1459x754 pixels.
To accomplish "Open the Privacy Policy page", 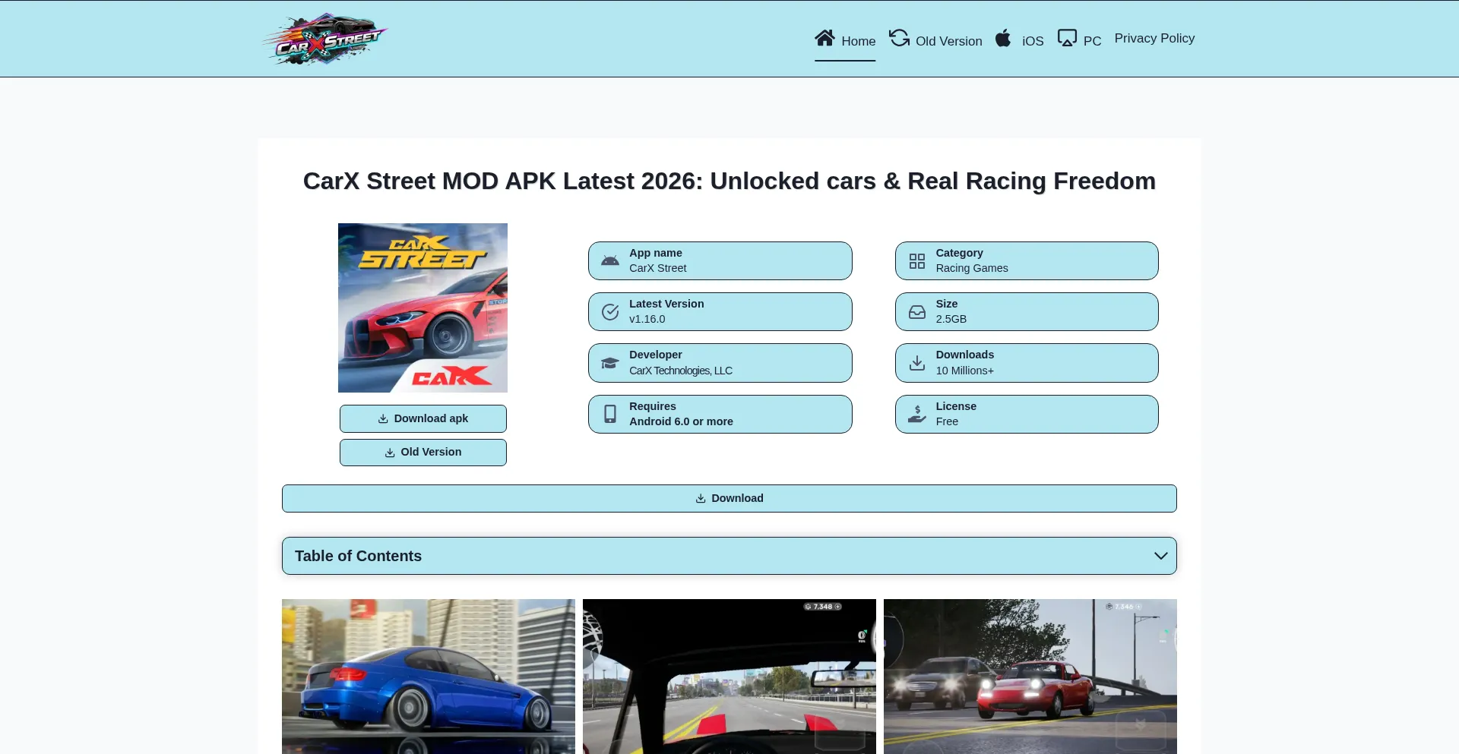I will [x=1154, y=38].
